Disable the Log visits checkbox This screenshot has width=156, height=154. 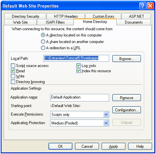click(78, 66)
